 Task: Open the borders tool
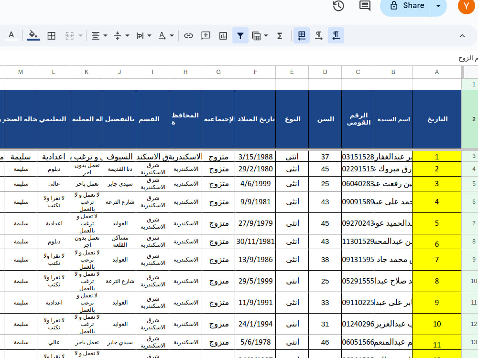point(52,36)
